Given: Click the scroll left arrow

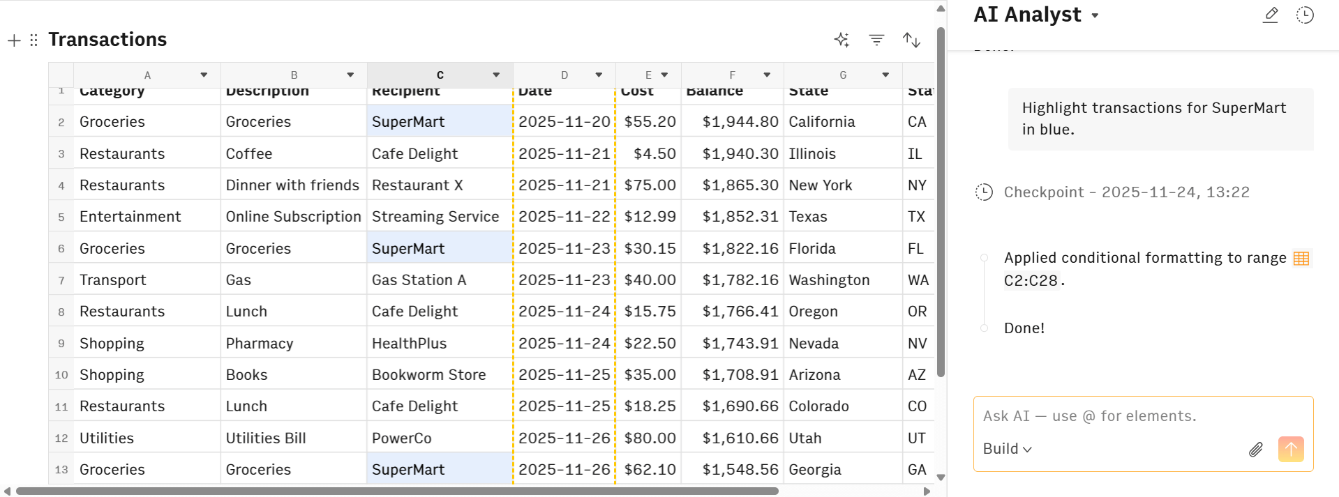Looking at the screenshot, I should pyautogui.click(x=7, y=491).
